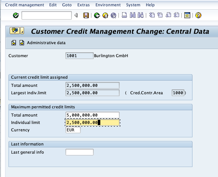This screenshot has width=218, height=177.
Task: Click the Currency label
Action: pos(20,130)
